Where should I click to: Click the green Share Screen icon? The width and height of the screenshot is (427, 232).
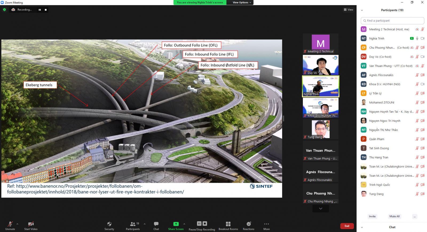coord(176,224)
